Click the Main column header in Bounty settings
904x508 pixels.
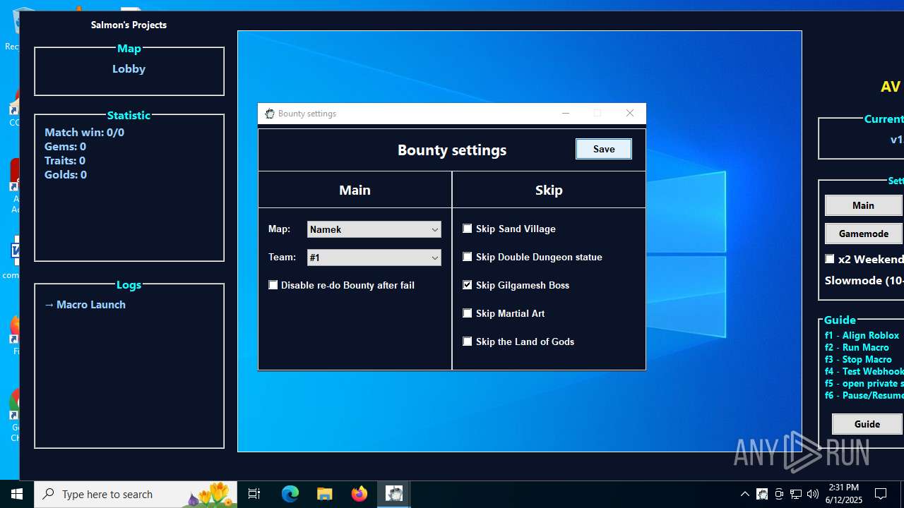pos(355,190)
